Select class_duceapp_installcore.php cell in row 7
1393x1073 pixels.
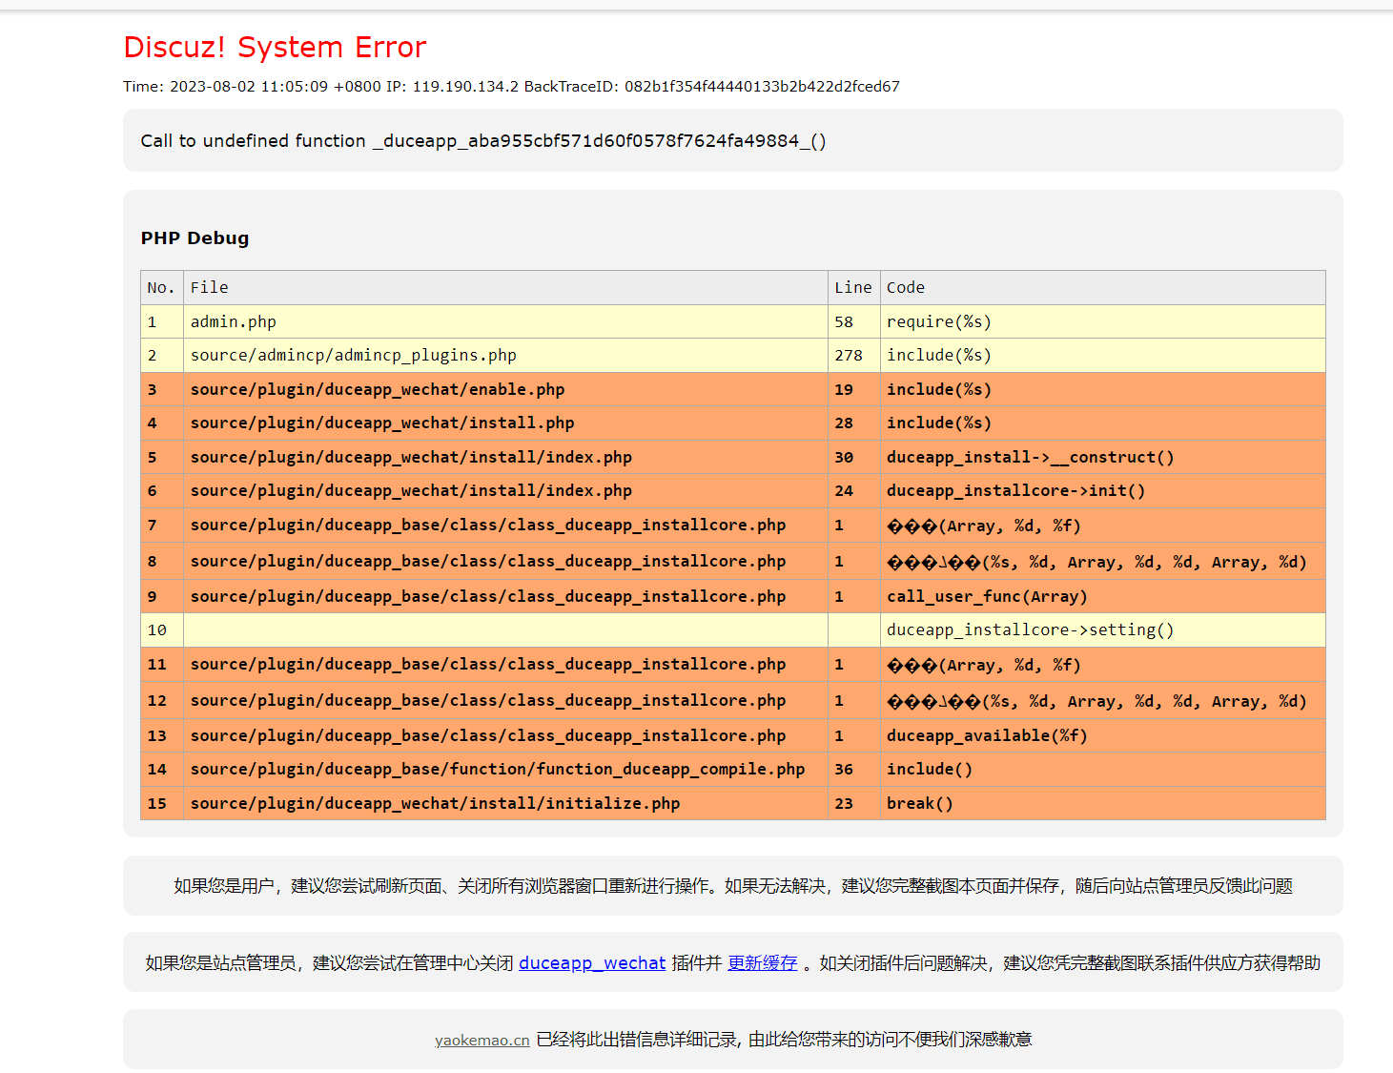pyautogui.click(x=505, y=525)
